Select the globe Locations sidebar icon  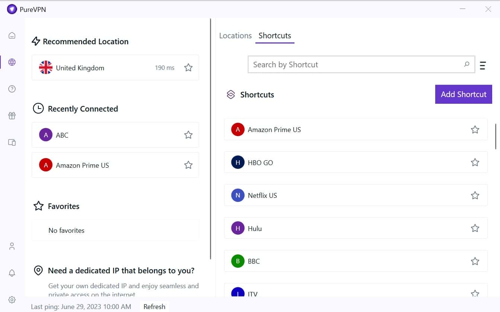[12, 62]
